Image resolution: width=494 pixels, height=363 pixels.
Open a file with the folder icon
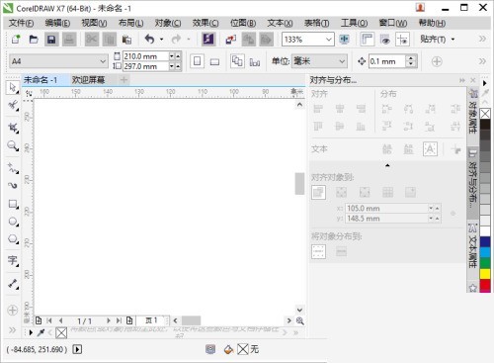click(x=34, y=40)
